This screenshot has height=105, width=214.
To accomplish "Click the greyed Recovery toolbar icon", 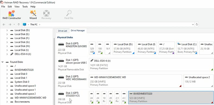I will coord(46,13).
